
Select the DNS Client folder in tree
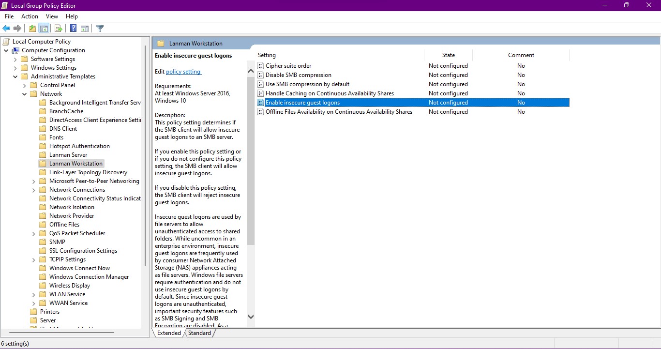63,129
